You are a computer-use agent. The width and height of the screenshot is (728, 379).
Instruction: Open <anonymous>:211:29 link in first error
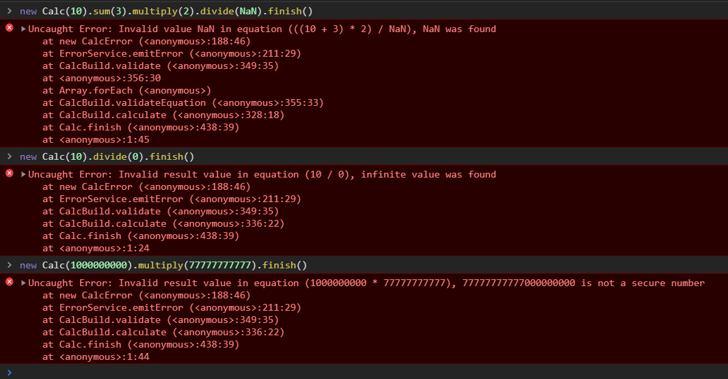[x=245, y=53]
